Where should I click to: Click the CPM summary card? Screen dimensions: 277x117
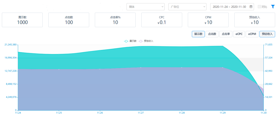(208, 20)
